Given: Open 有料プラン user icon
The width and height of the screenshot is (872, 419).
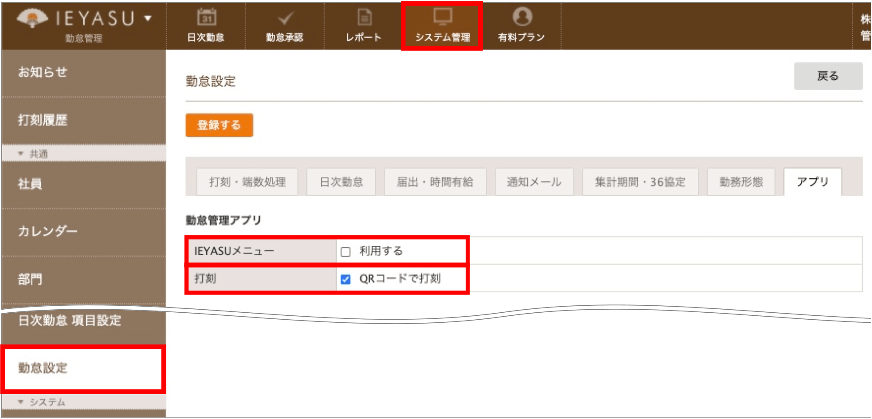Looking at the screenshot, I should [522, 17].
